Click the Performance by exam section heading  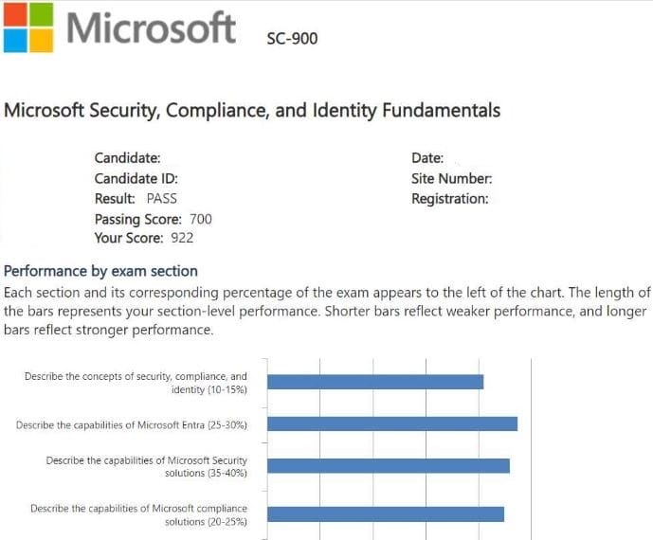100,271
